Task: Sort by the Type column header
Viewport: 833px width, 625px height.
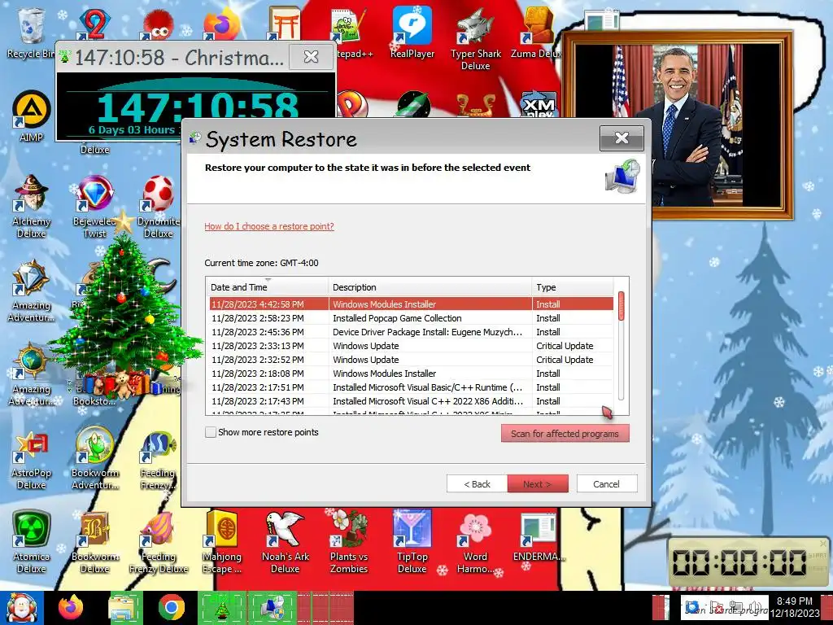Action: click(572, 287)
